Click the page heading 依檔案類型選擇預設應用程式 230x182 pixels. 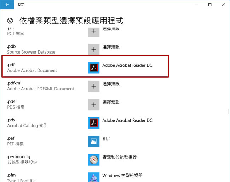click(71, 21)
